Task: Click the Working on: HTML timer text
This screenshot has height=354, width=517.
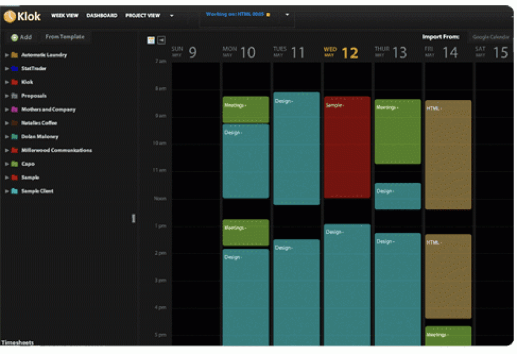Action: (235, 14)
